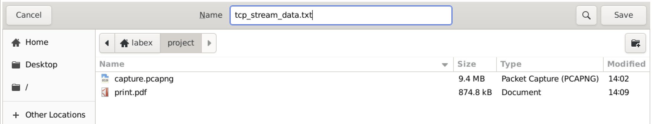The width and height of the screenshot is (652, 124).
Task: Go to labex folder in path bar
Action: tap(137, 43)
